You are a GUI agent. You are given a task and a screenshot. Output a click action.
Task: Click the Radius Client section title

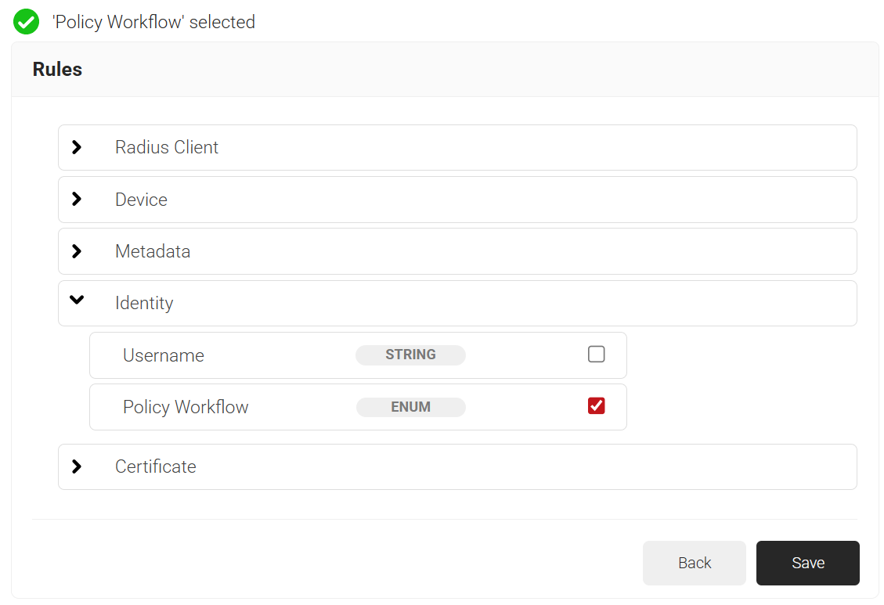point(167,147)
